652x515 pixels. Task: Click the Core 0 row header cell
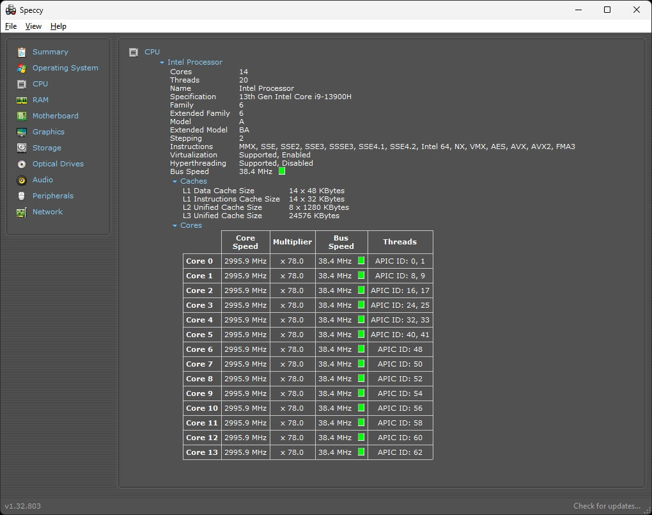(x=199, y=261)
